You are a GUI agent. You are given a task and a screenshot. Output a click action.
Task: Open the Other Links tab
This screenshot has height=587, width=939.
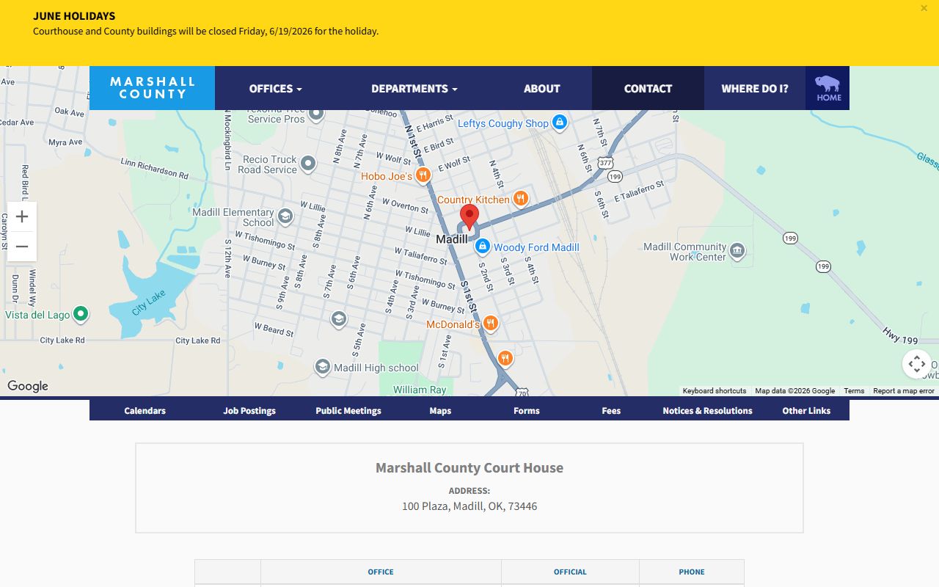[806, 411]
